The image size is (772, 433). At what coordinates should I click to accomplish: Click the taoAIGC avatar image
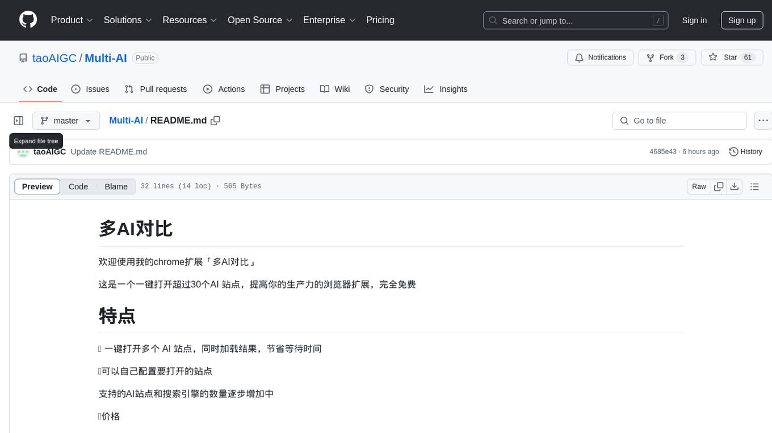click(23, 152)
